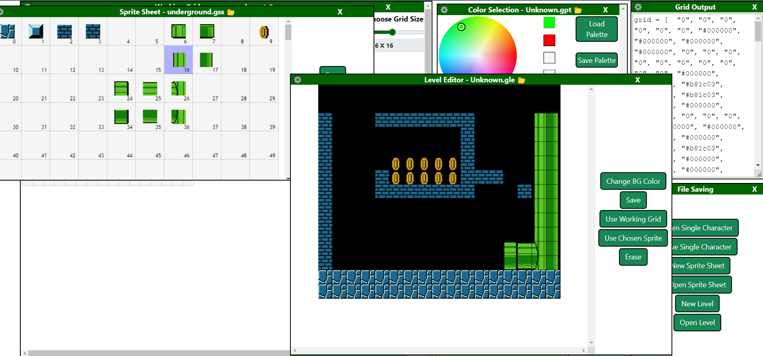Pick the green pipe body sprite 17
The width and height of the screenshot is (763, 356).
(207, 60)
